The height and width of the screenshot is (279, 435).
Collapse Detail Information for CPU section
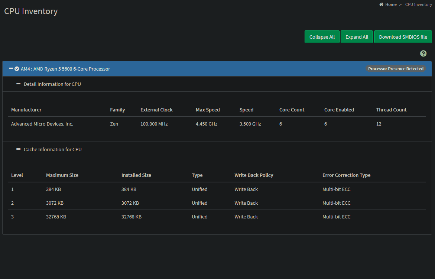point(18,84)
